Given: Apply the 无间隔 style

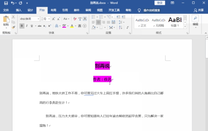Looking at the screenshot, I should [159, 22].
